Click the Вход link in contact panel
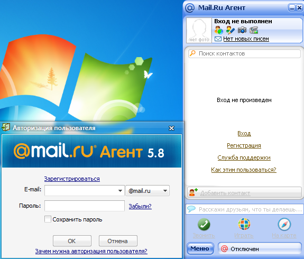This screenshot has height=259, width=304. pyautogui.click(x=244, y=134)
